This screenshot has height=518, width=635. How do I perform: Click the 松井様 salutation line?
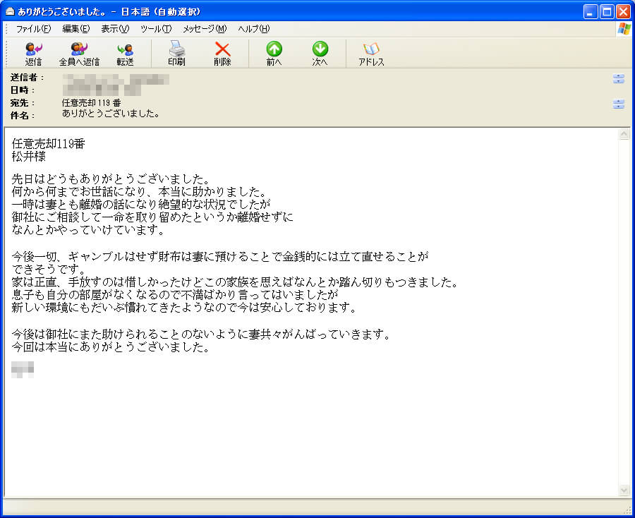(28, 157)
